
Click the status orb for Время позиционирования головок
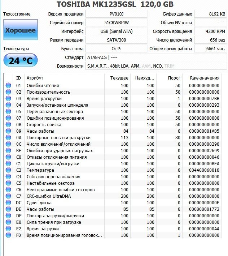pyautogui.click(x=8, y=235)
